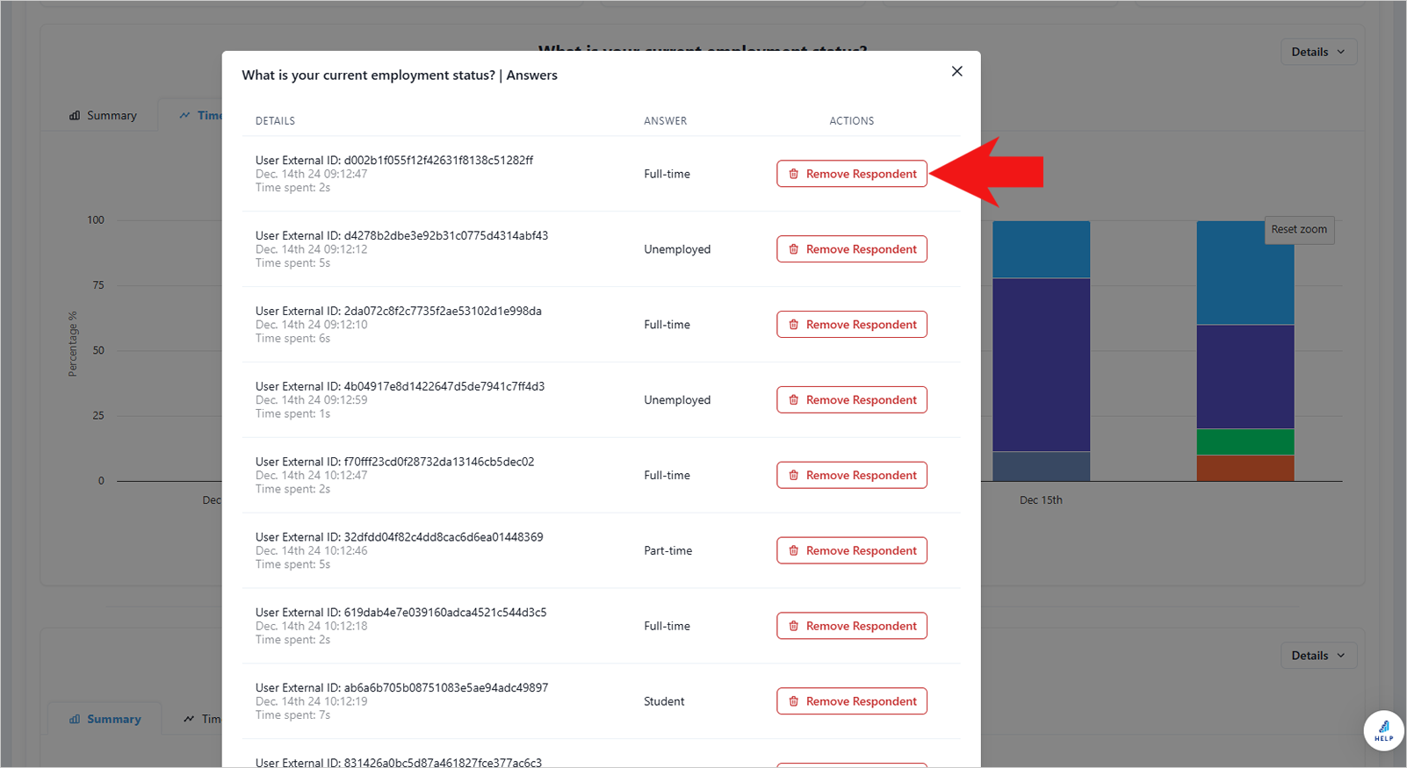The height and width of the screenshot is (768, 1407).
Task: Select the Student answer text
Action: coord(664,701)
